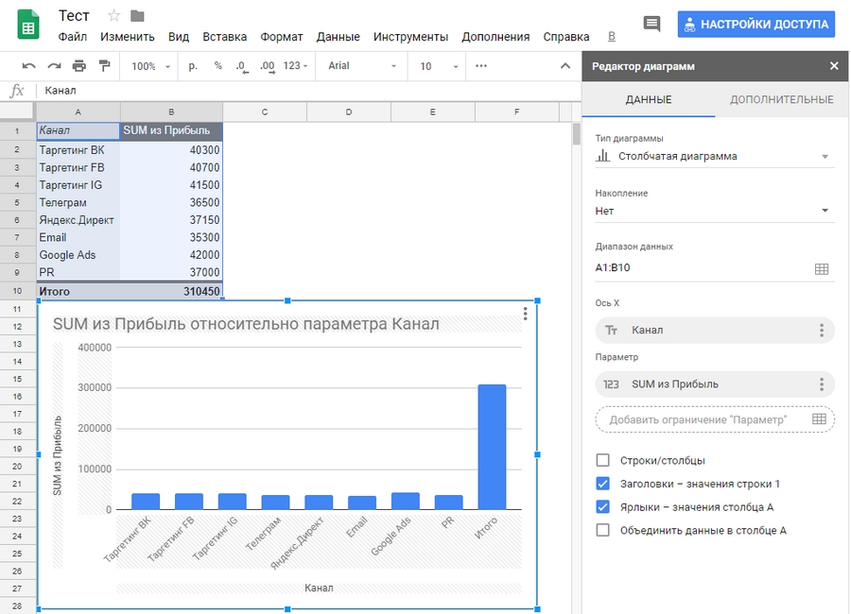
Task: Open the Тип диаграммы dropdown
Action: click(x=714, y=157)
